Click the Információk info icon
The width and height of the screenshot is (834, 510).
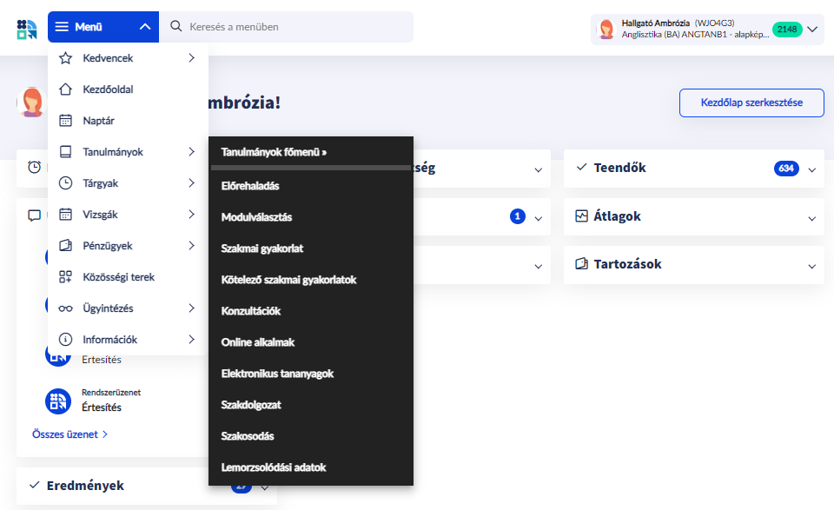pyautogui.click(x=65, y=340)
